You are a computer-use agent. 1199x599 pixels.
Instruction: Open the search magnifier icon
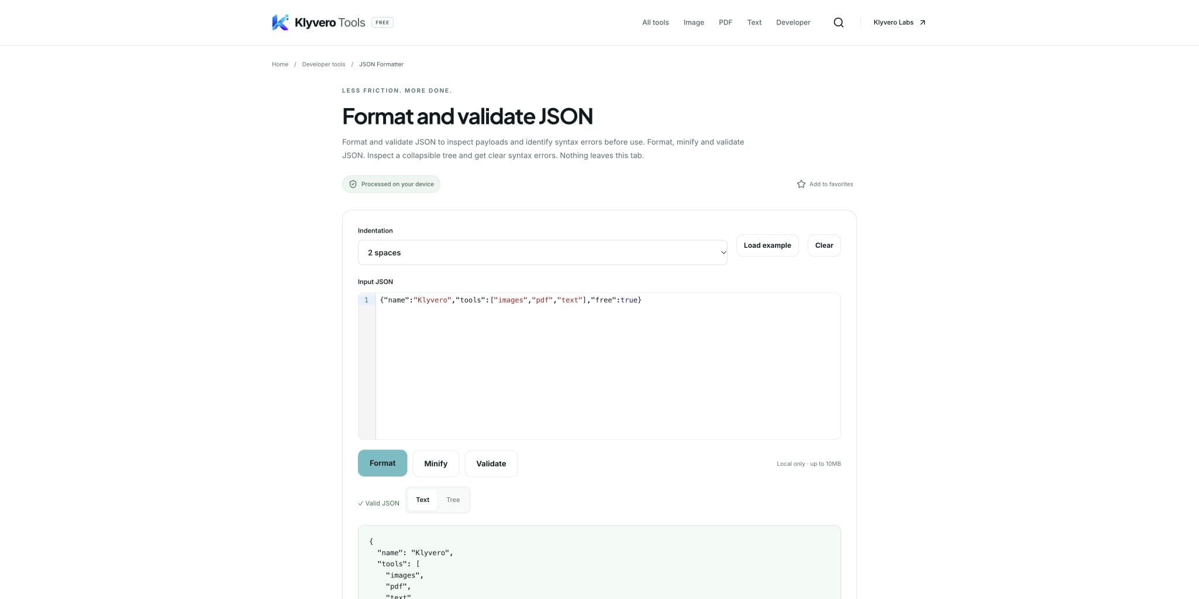click(x=838, y=22)
